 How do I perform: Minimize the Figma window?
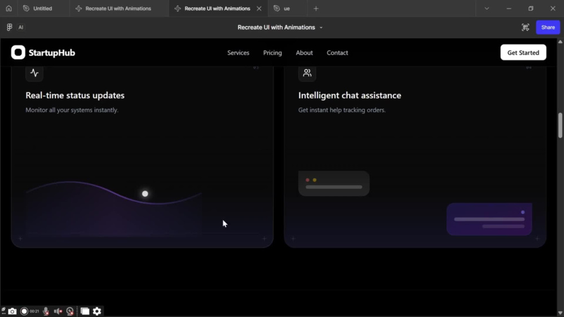coord(509,8)
